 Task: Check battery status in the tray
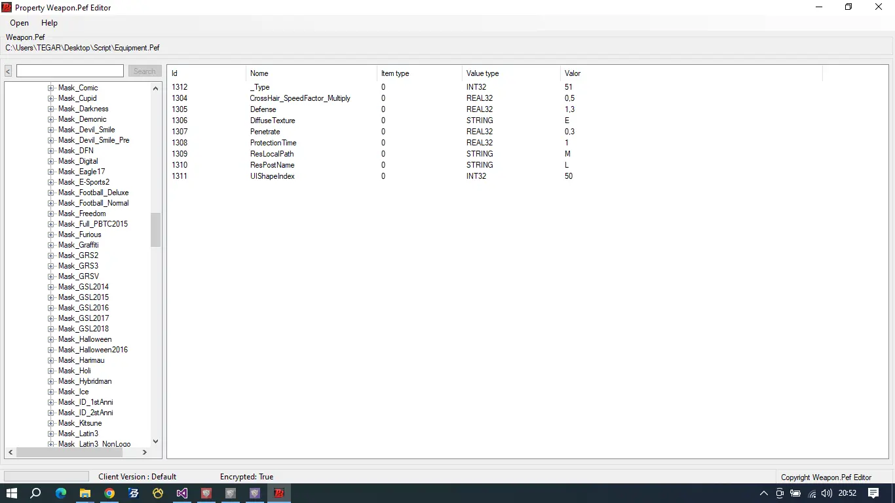pos(795,493)
